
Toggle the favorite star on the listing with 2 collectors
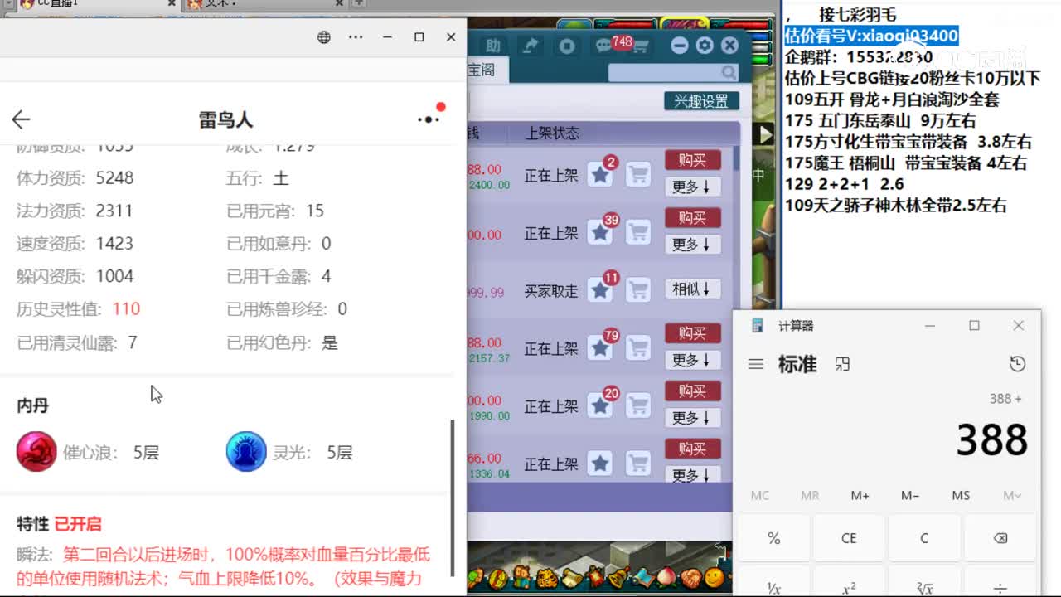click(600, 173)
